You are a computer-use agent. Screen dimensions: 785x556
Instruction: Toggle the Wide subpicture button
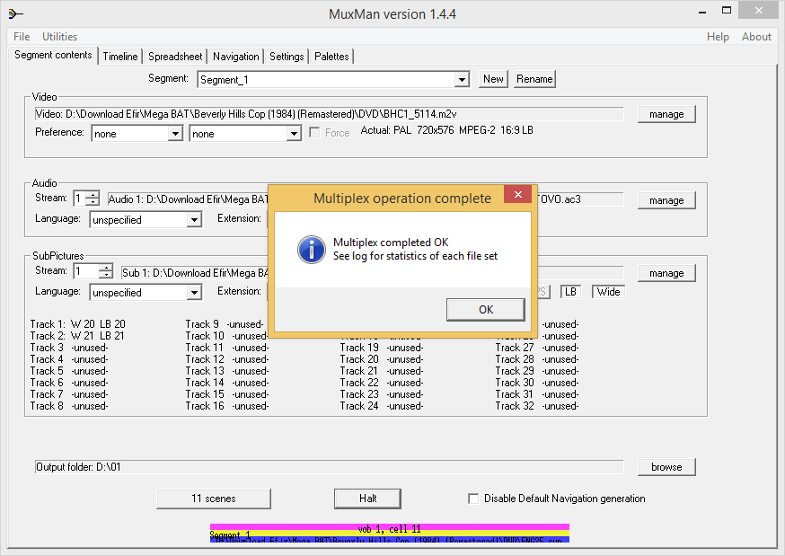coord(608,292)
